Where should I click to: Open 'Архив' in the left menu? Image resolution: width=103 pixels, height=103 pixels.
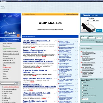click(4, 76)
